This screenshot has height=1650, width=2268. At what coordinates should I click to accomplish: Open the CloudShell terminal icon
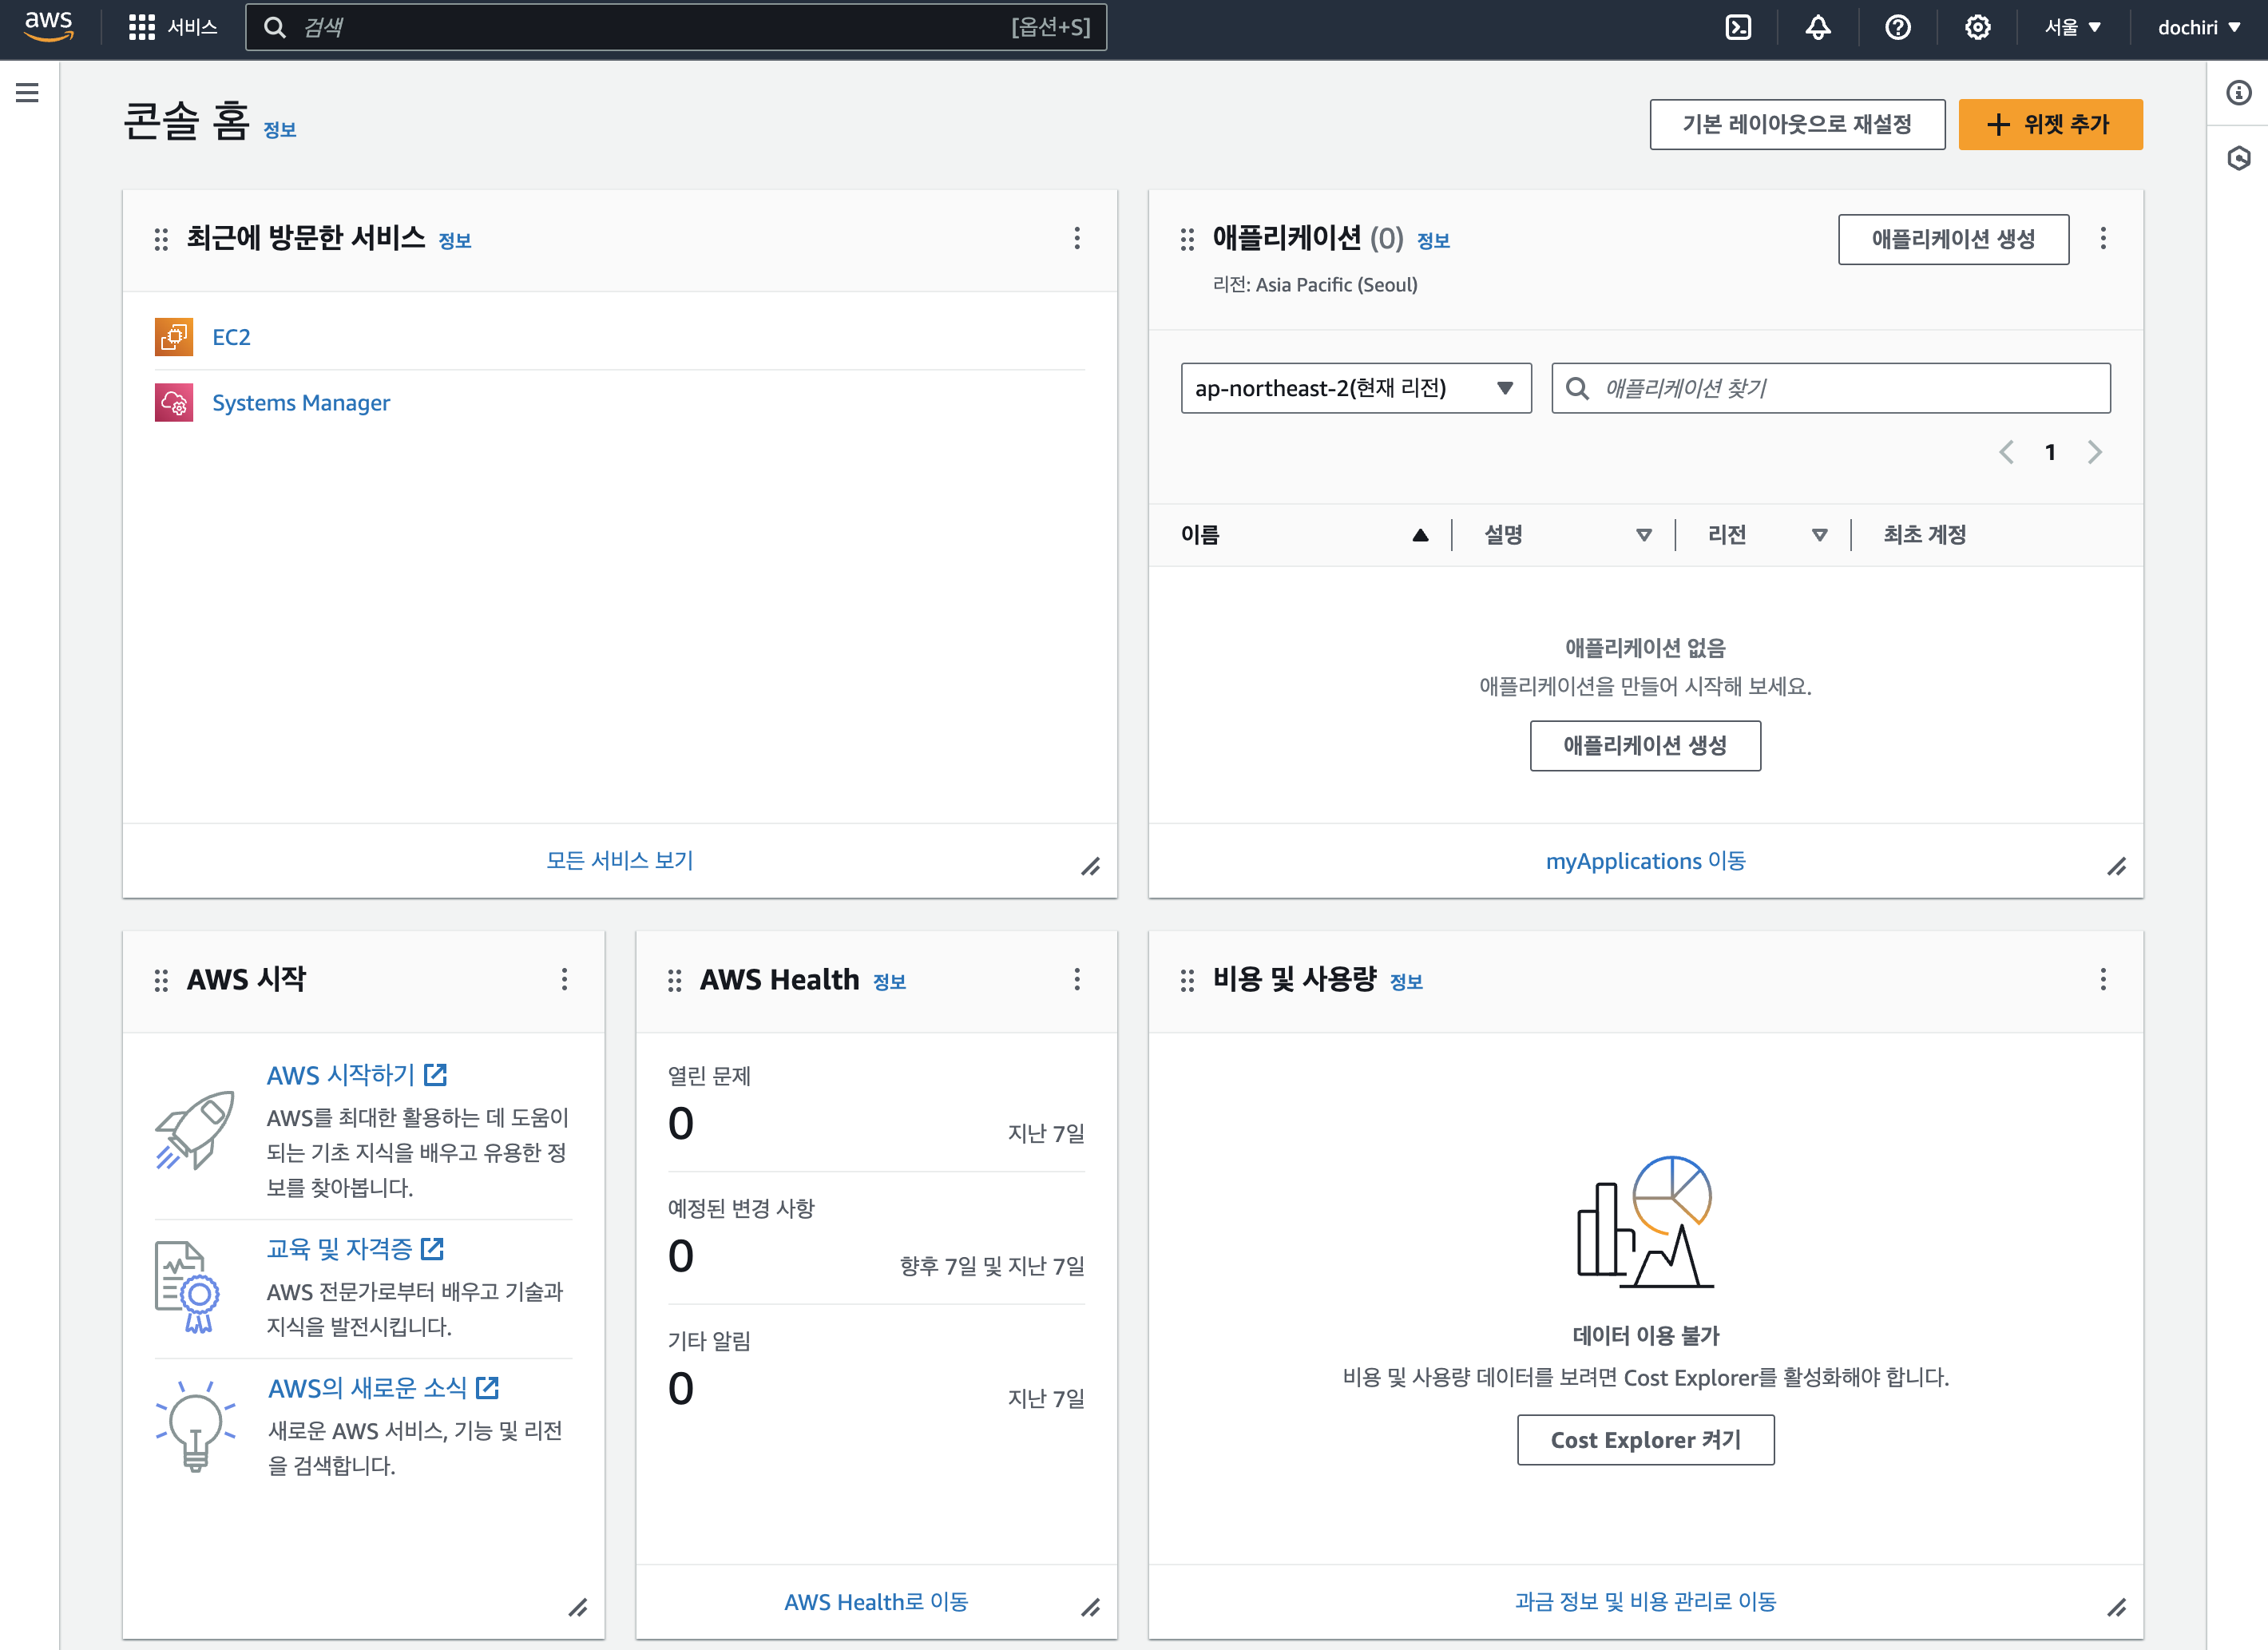click(1738, 27)
